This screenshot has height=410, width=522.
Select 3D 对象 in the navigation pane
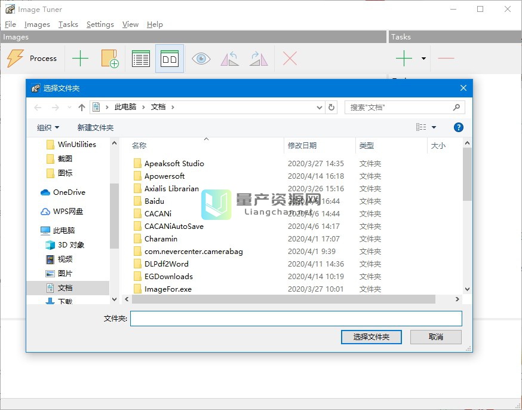point(65,245)
